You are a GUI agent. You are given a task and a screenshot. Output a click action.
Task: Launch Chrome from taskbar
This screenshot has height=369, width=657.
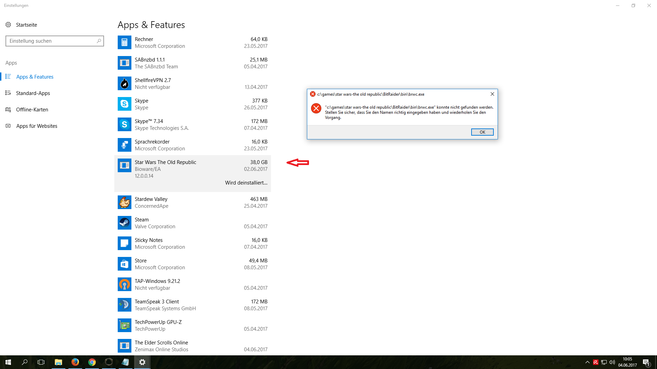coord(92,362)
